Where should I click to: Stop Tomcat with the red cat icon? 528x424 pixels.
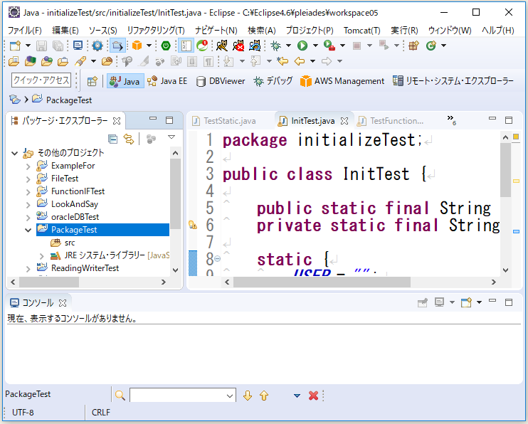(238, 46)
